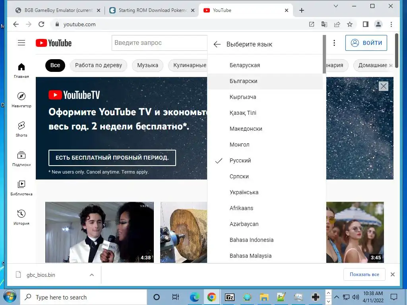Click browser forward arrow
Image resolution: width=407 pixels, height=305 pixels.
click(29, 24)
